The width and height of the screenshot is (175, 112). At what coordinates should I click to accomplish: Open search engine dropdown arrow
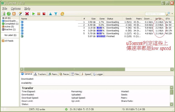click(172, 14)
